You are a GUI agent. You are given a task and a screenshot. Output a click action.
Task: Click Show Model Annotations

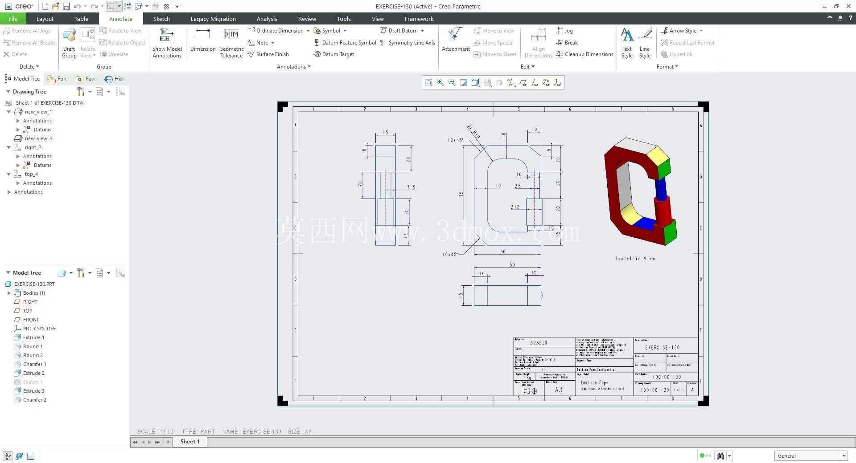coord(167,43)
